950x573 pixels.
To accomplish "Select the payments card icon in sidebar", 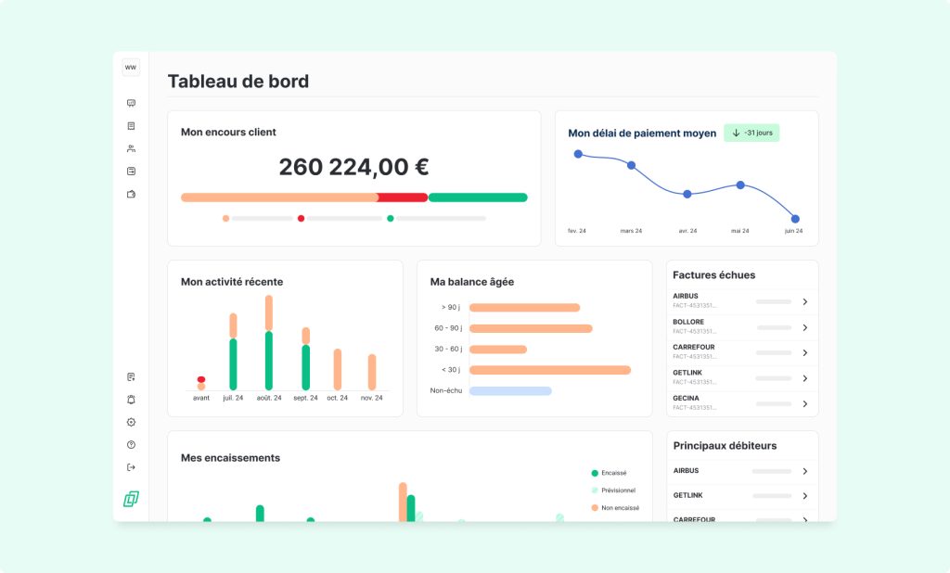I will (131, 170).
